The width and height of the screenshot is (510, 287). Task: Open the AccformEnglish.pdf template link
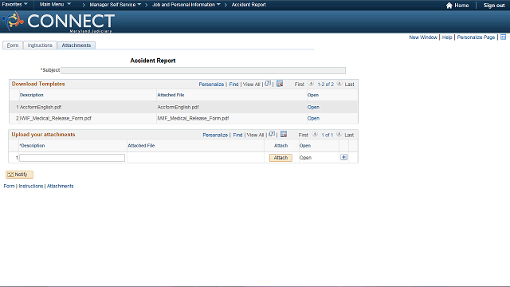(x=313, y=107)
